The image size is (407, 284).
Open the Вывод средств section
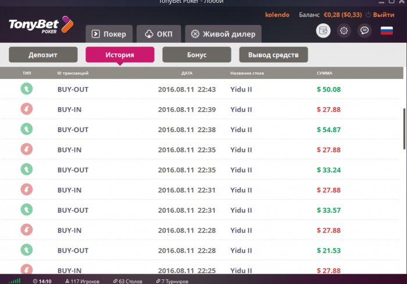tap(274, 54)
